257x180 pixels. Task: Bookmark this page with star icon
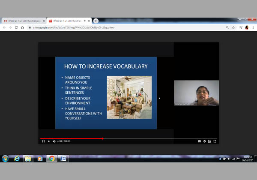coord(233,27)
